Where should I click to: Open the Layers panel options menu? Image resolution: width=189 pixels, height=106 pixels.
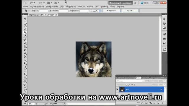coord(165,78)
